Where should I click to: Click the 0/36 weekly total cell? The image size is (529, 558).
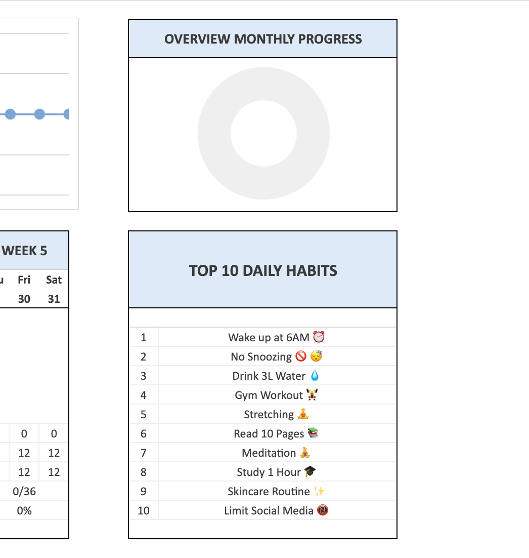point(24,491)
